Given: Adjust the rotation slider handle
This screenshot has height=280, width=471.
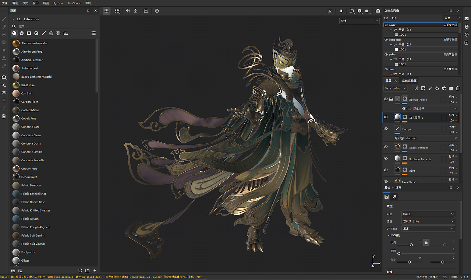Looking at the screenshot, I should (399, 253).
